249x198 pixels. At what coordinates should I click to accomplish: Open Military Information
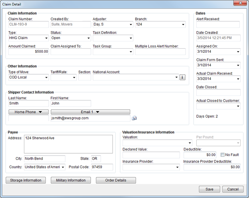tap(71, 180)
